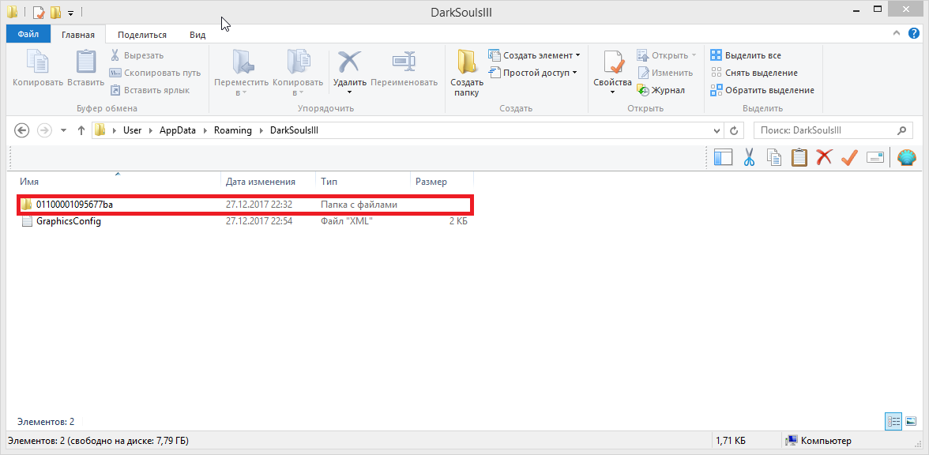Click quick access properties icon in title bar
The width and height of the screenshot is (929, 455).
39,11
